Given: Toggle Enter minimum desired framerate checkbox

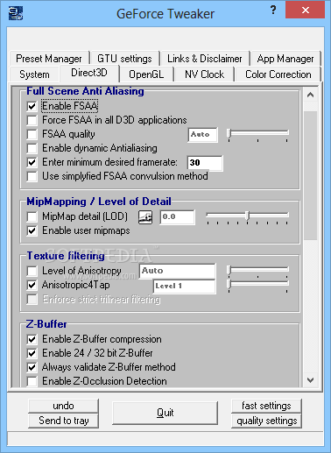Looking at the screenshot, I should (x=32, y=162).
